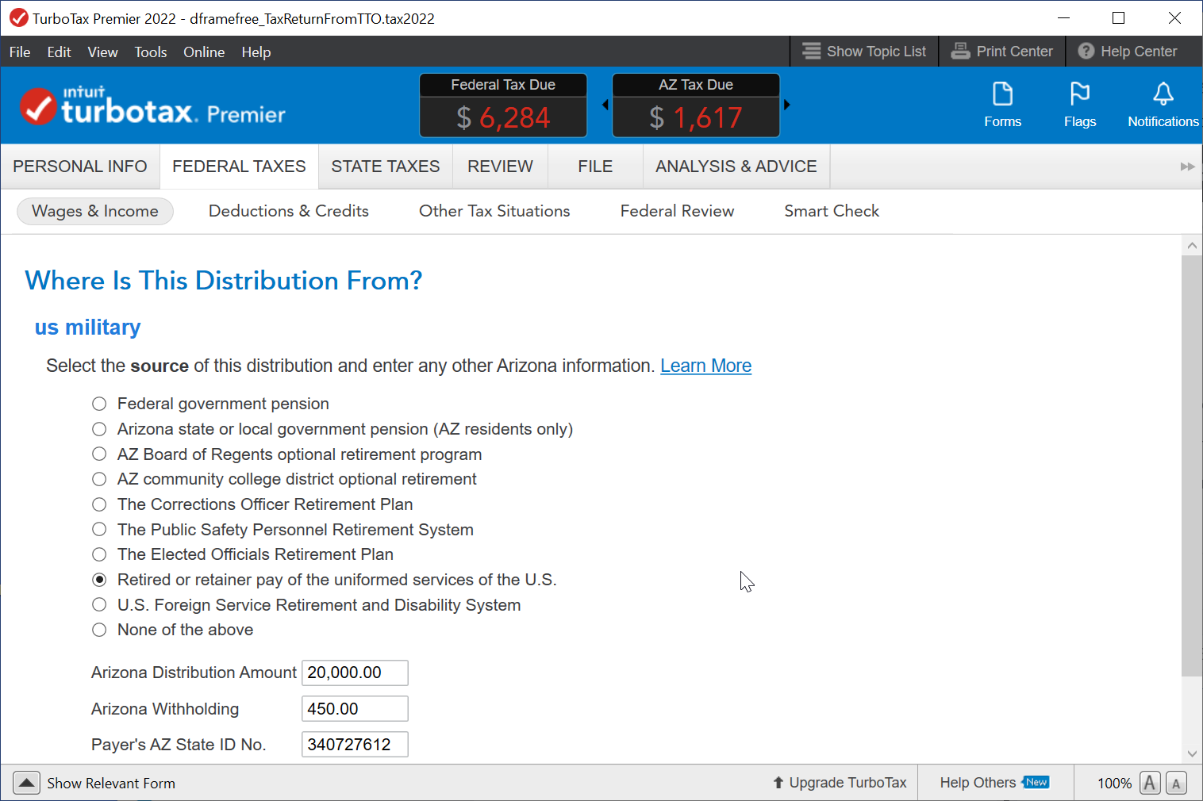Go to Deductions & Credits section

[289, 211]
